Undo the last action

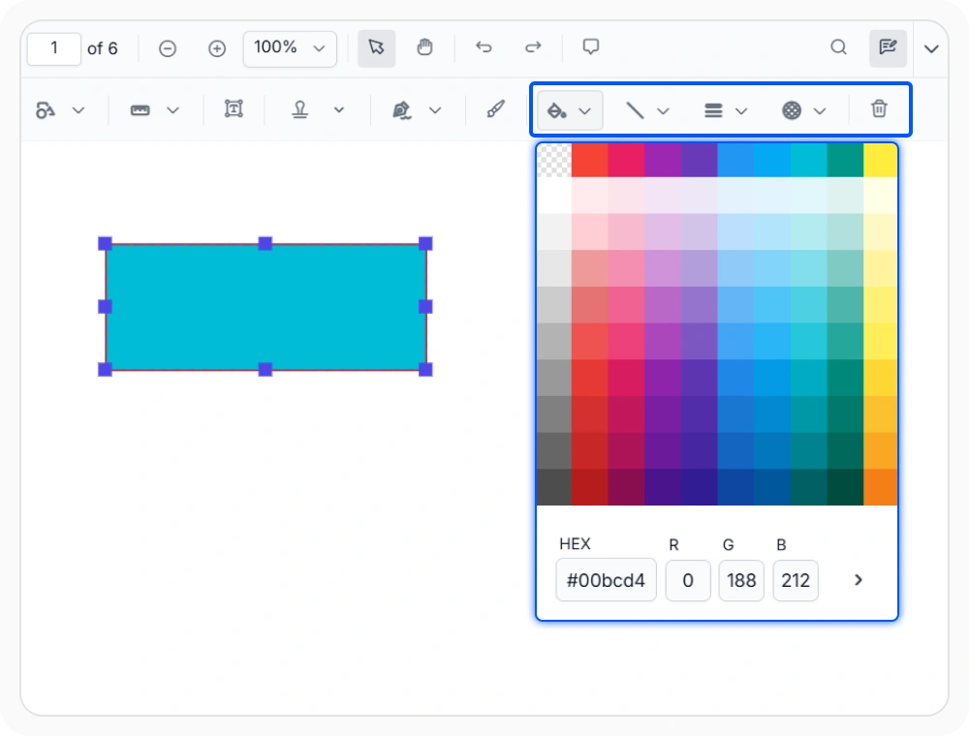(484, 47)
